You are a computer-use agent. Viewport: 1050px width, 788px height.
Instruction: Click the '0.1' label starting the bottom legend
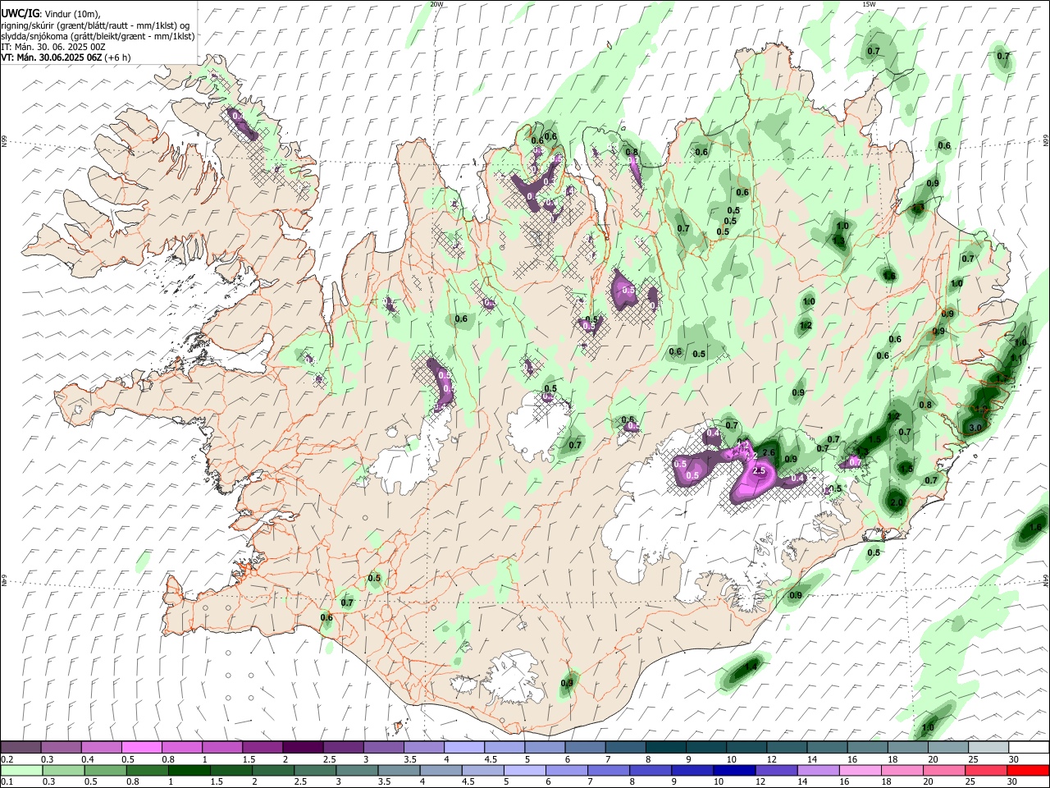click(x=7, y=781)
